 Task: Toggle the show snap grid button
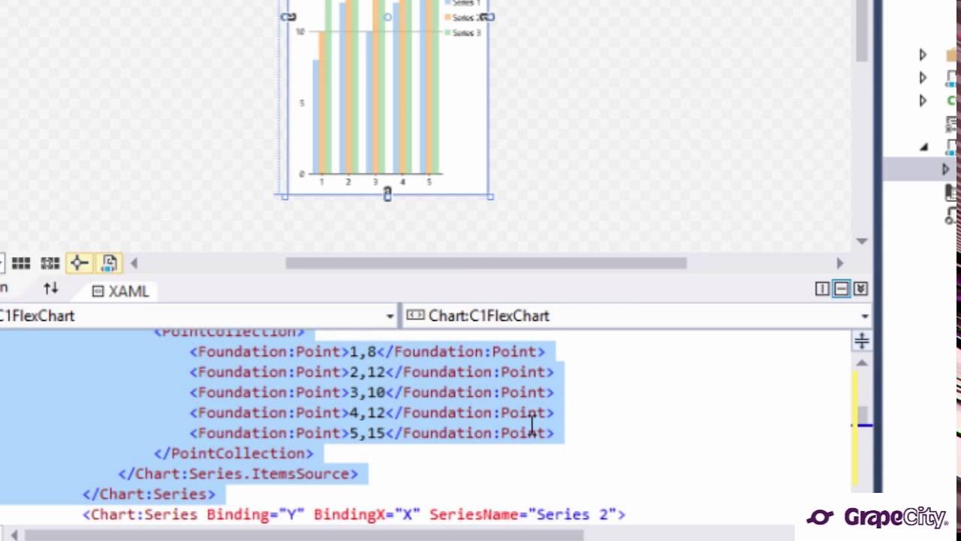(x=21, y=263)
